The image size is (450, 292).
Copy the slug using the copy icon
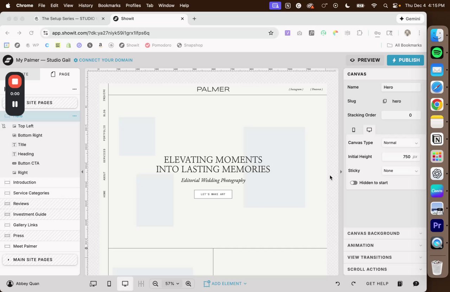coord(385,101)
